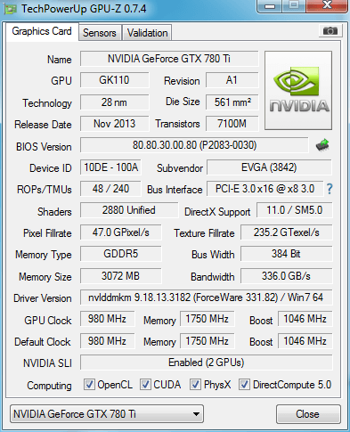Toggle the OpenCL checkbox
Screen dimensions: 350x432
click(x=89, y=385)
